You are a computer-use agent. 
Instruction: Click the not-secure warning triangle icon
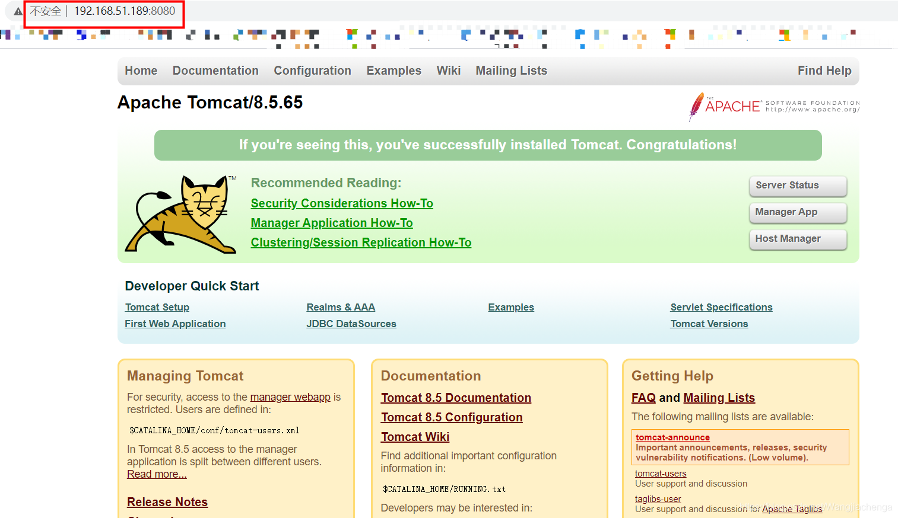pyautogui.click(x=18, y=11)
